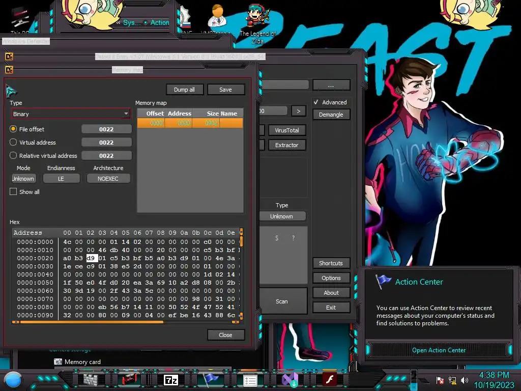This screenshot has width=521, height=391.
Task: Open the 7z taskbar icon
Action: 171,380
